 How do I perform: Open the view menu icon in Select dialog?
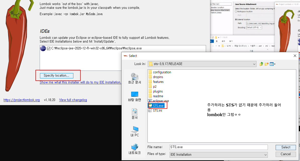click(x=272, y=64)
